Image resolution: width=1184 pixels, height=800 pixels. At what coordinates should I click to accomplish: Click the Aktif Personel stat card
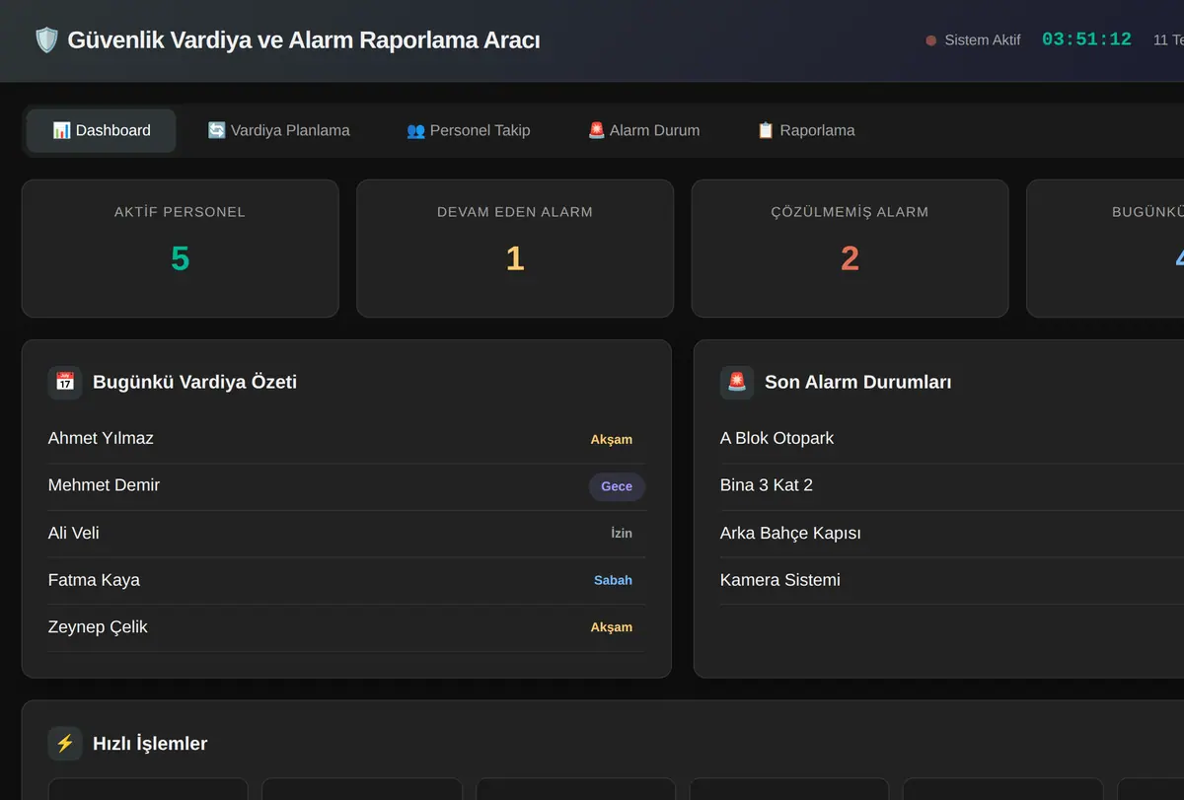(x=180, y=249)
